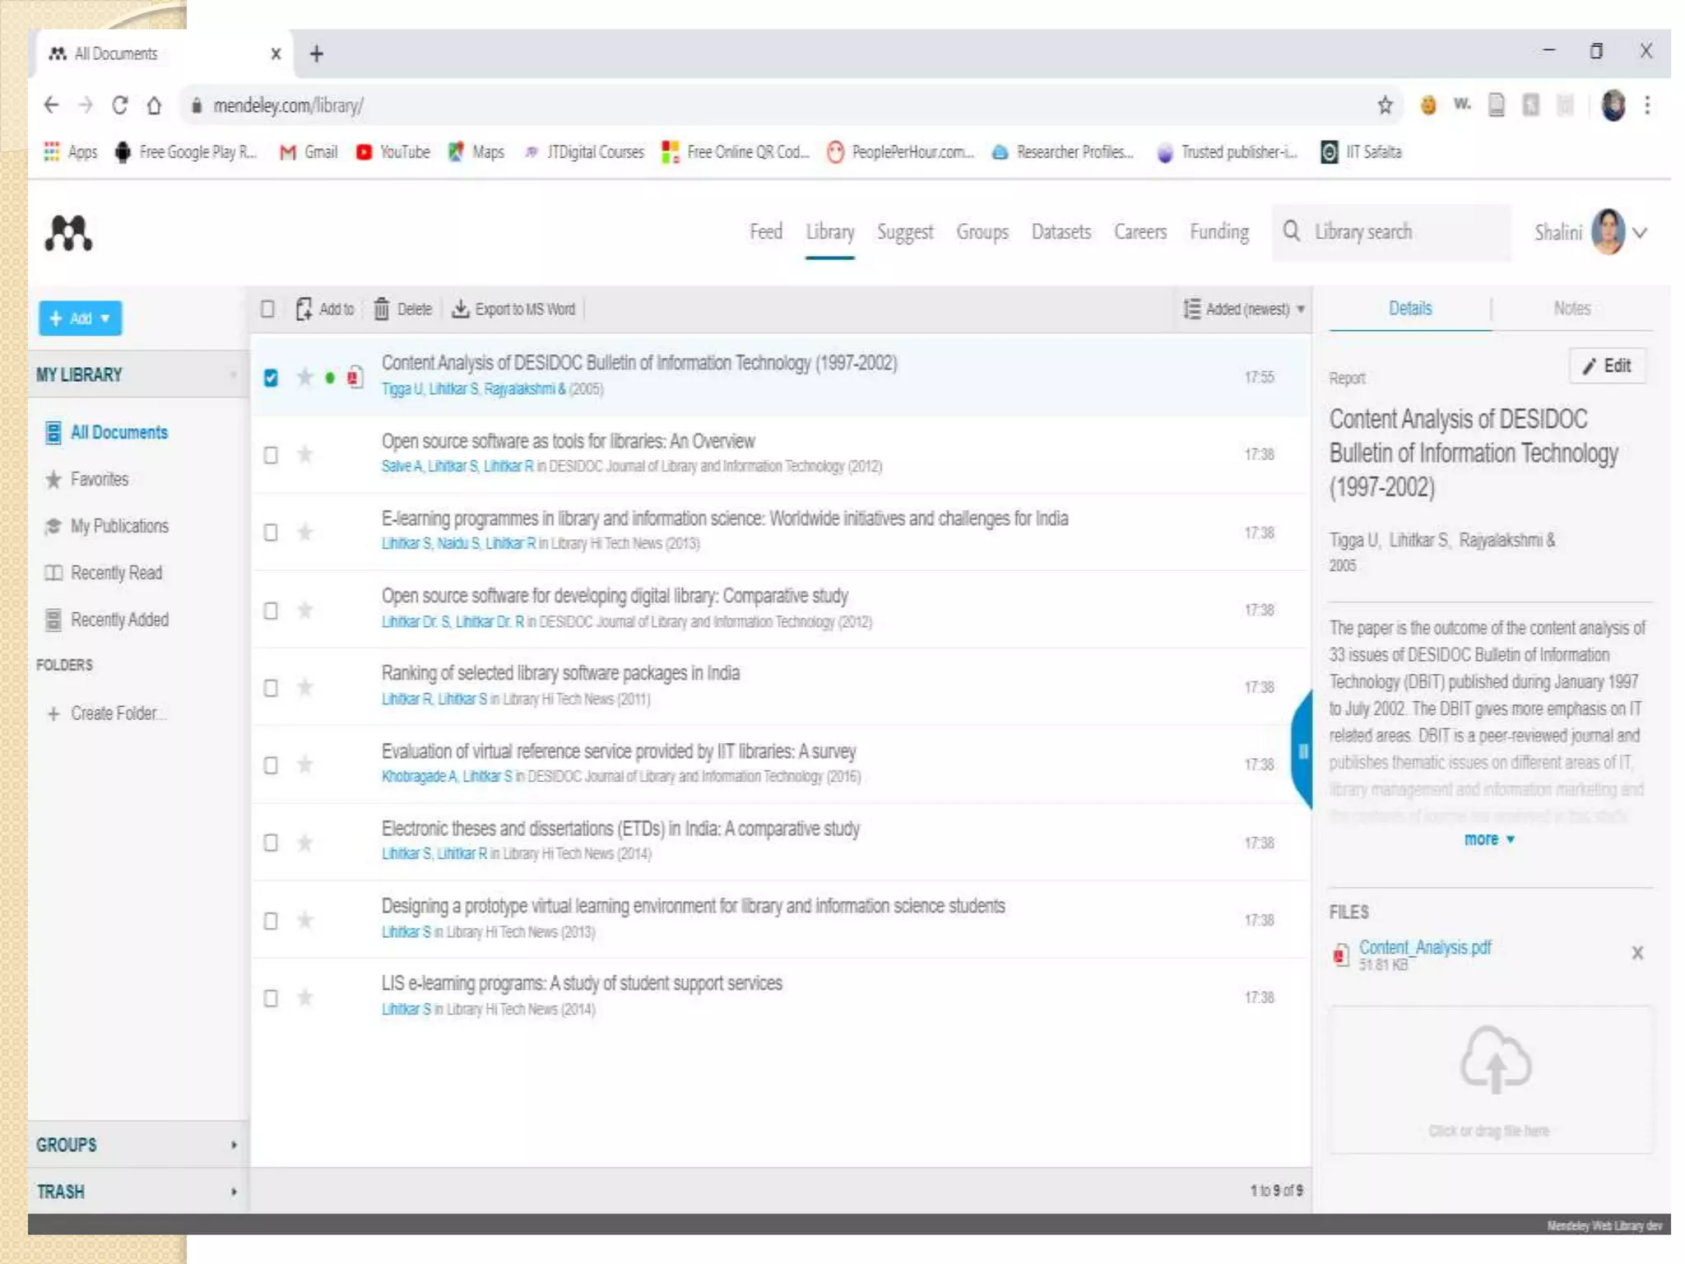Click the Export to MS Word icon
This screenshot has width=1685, height=1264.
[460, 309]
